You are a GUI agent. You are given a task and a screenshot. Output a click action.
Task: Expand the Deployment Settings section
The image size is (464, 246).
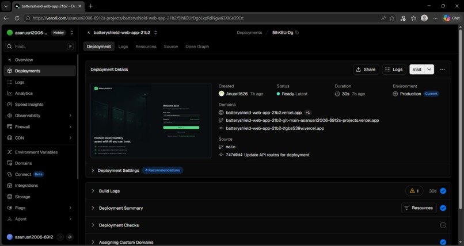point(93,170)
